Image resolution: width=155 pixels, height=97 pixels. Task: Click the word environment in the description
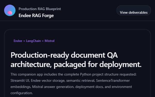click(x=122, y=87)
